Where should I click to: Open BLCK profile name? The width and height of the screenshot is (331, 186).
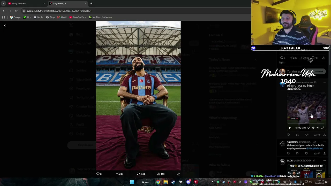[290, 161]
